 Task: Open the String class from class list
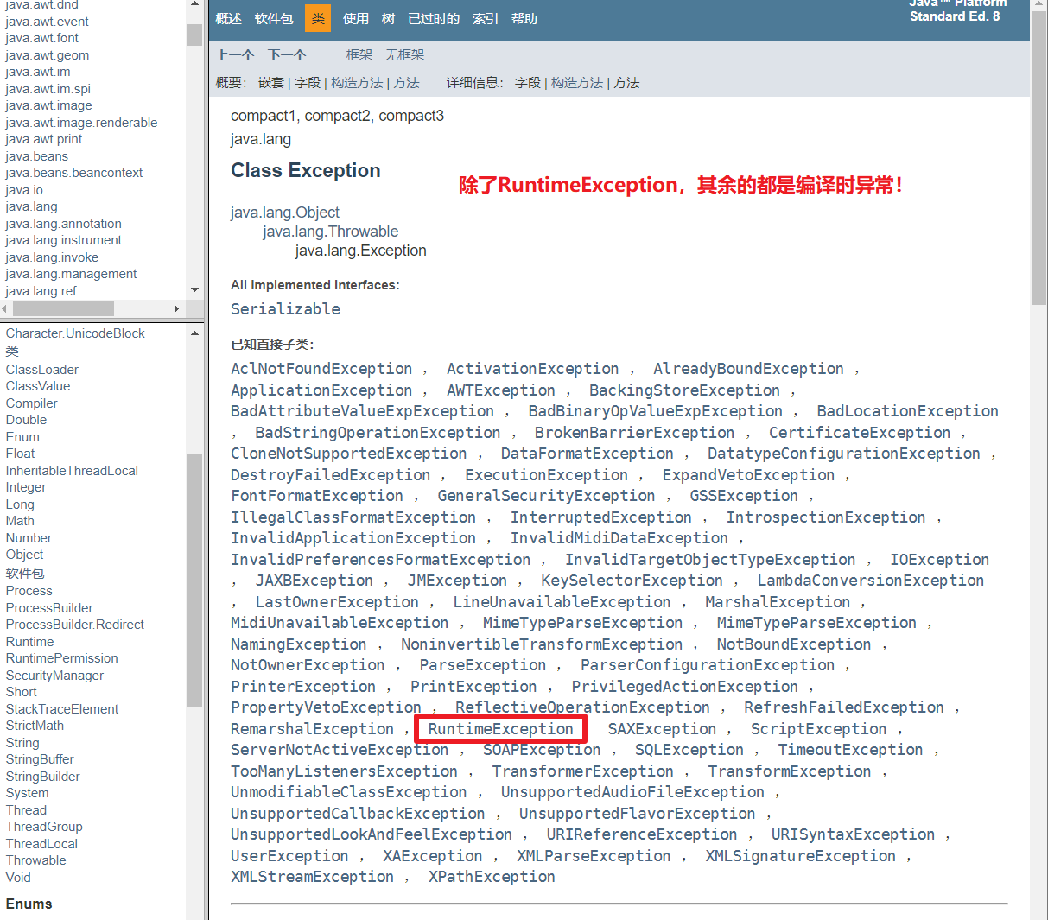(x=22, y=742)
